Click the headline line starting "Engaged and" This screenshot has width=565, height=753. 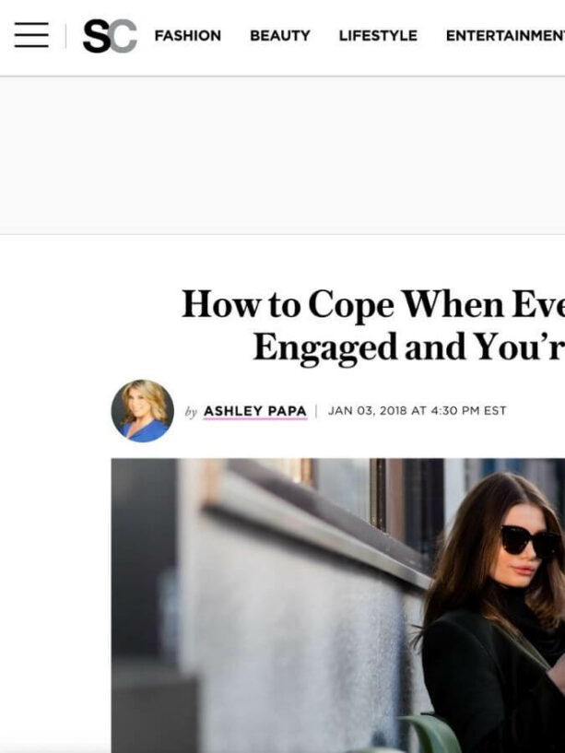click(409, 347)
